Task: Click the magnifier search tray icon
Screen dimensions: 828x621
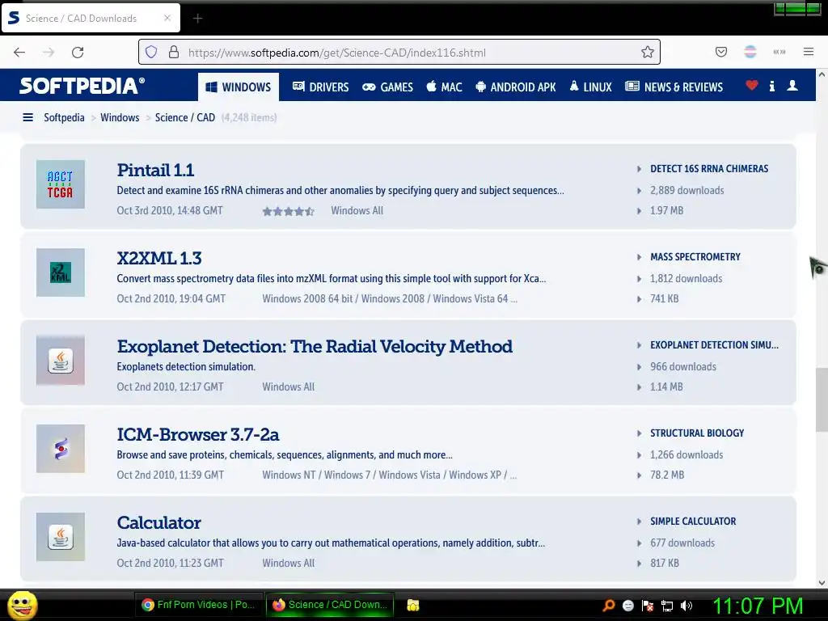Action: [x=608, y=606]
